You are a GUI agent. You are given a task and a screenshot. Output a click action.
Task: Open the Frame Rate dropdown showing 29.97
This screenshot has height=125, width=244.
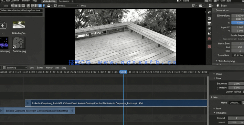[x=238, y=55]
